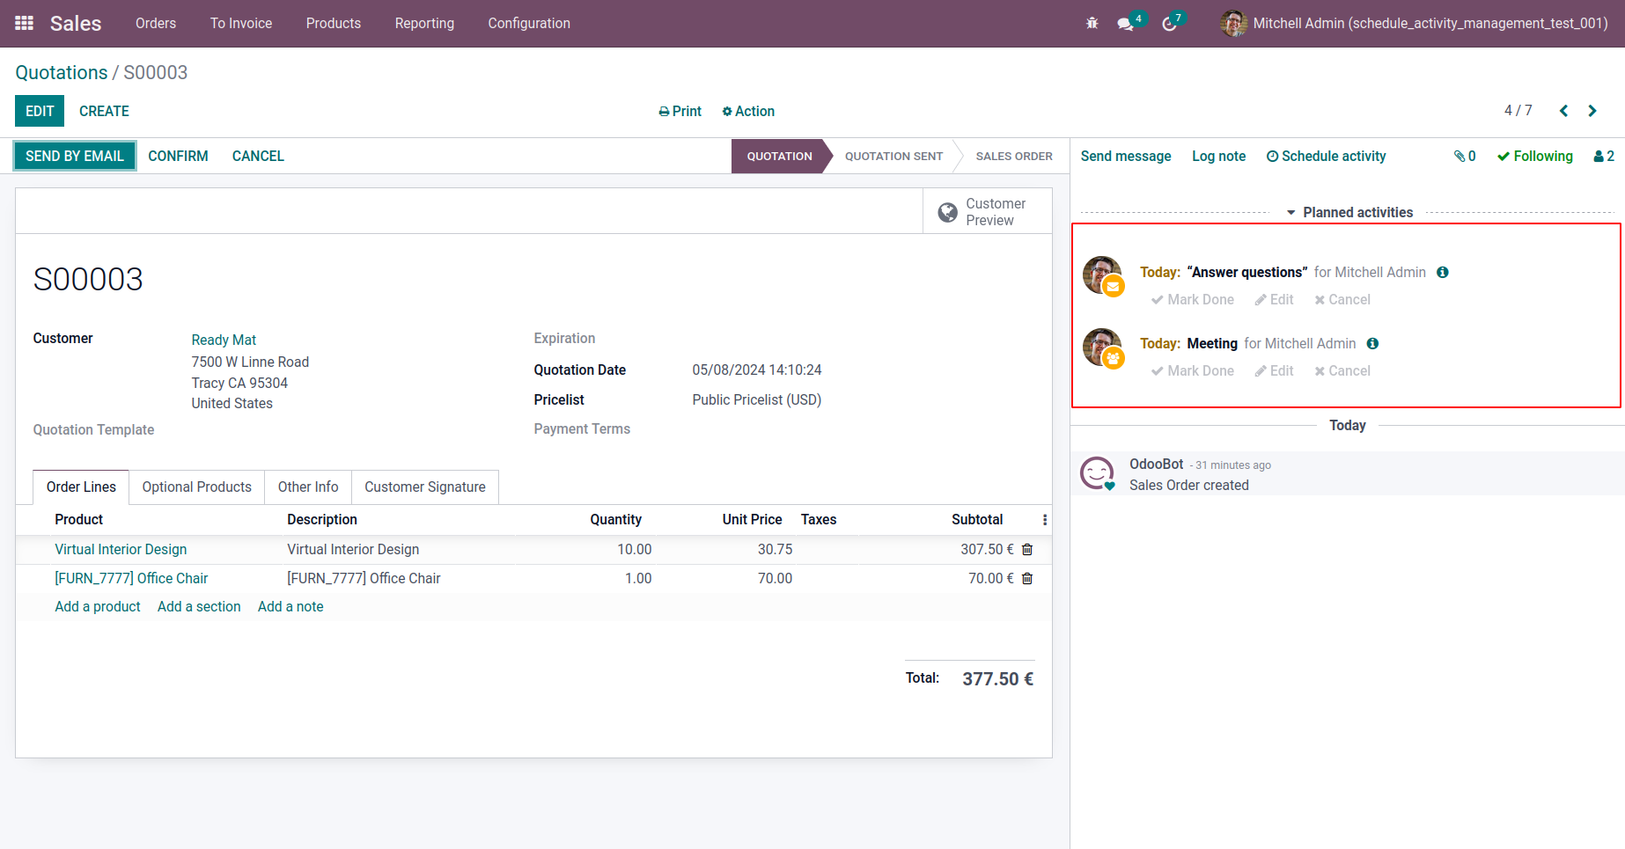Image resolution: width=1625 pixels, height=849 pixels.
Task: Click Log note in chatter
Action: 1219,156
